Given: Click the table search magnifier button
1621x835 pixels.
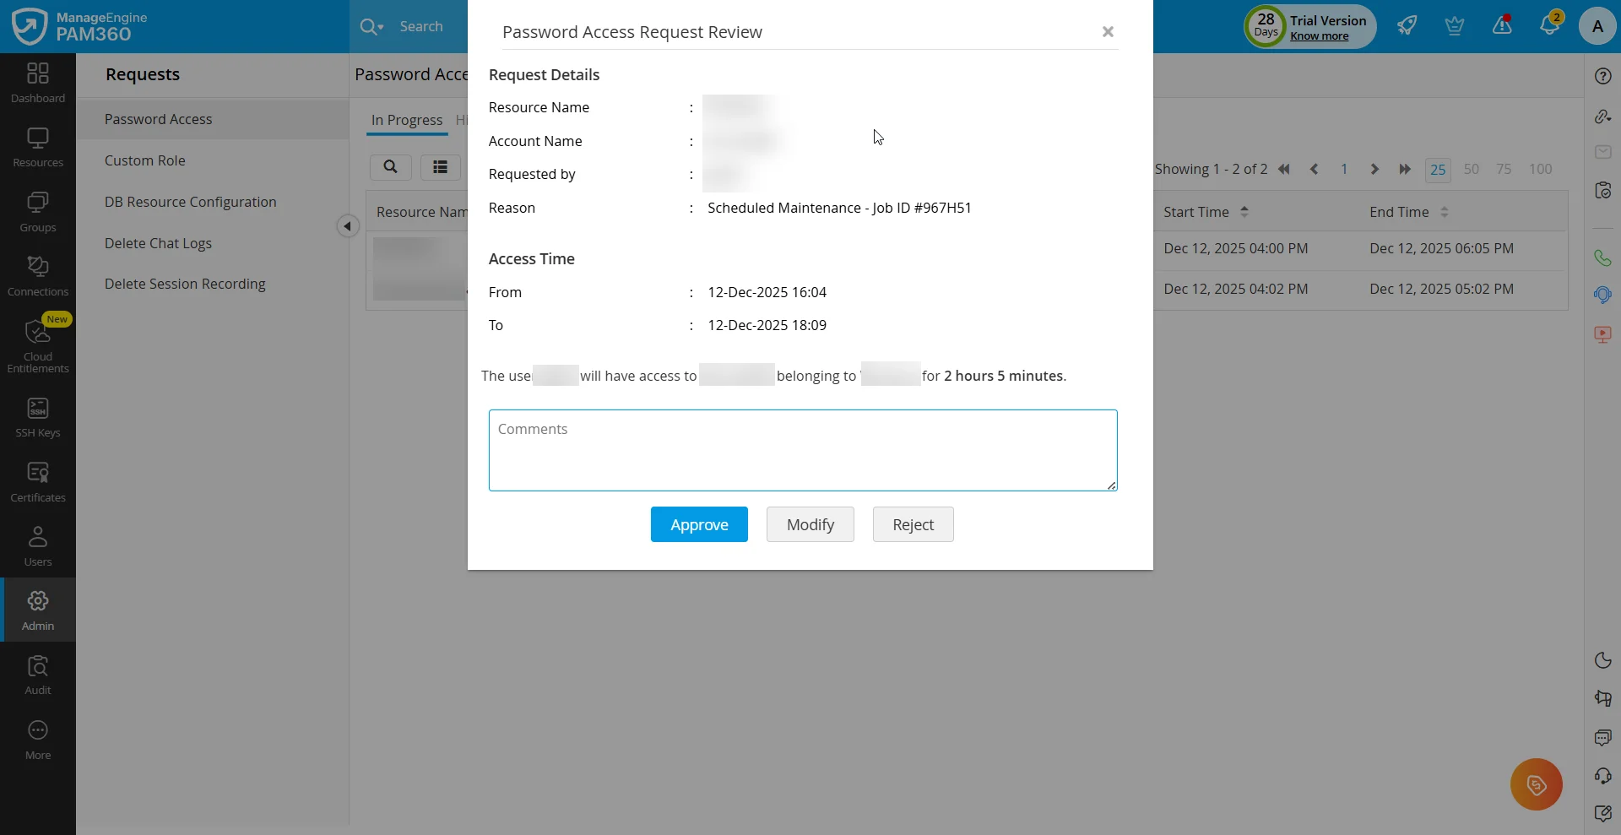Looking at the screenshot, I should pyautogui.click(x=390, y=167).
